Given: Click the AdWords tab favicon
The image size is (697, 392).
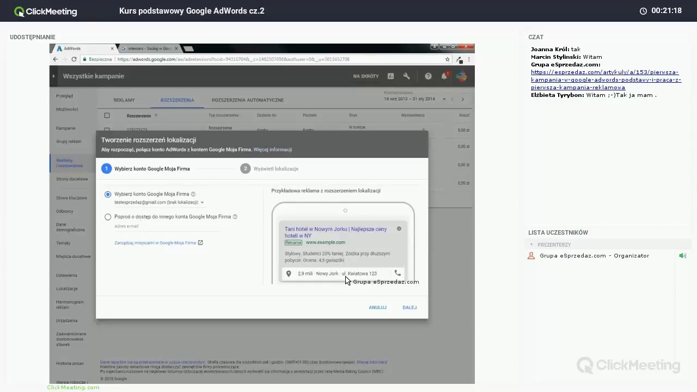Looking at the screenshot, I should [x=59, y=48].
